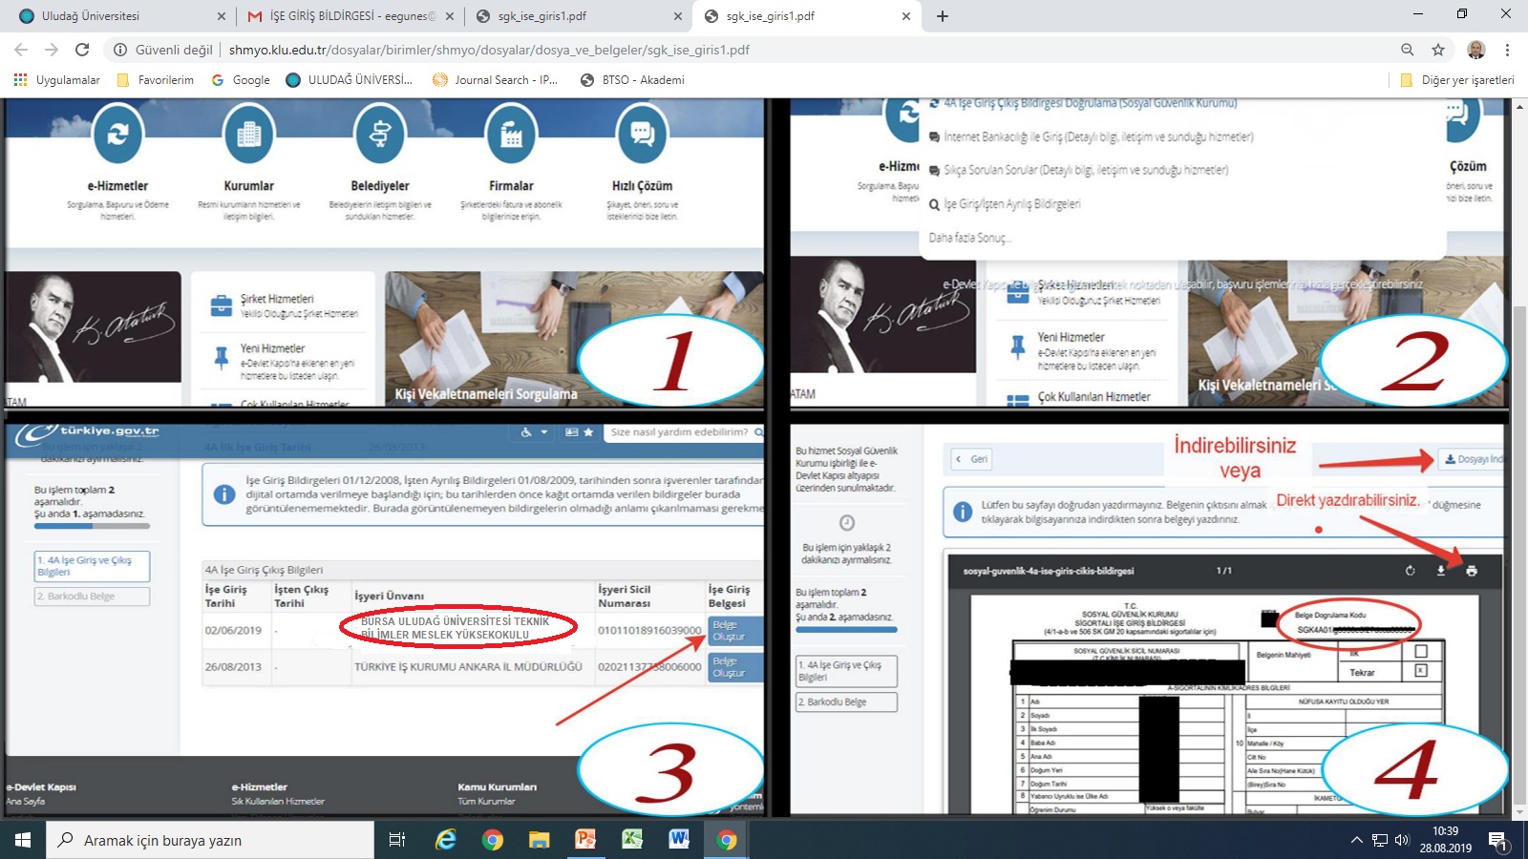Screen dimensions: 1528x859
Task: Click the Dosyayı İndir button in panel 4
Action: click(x=1471, y=459)
